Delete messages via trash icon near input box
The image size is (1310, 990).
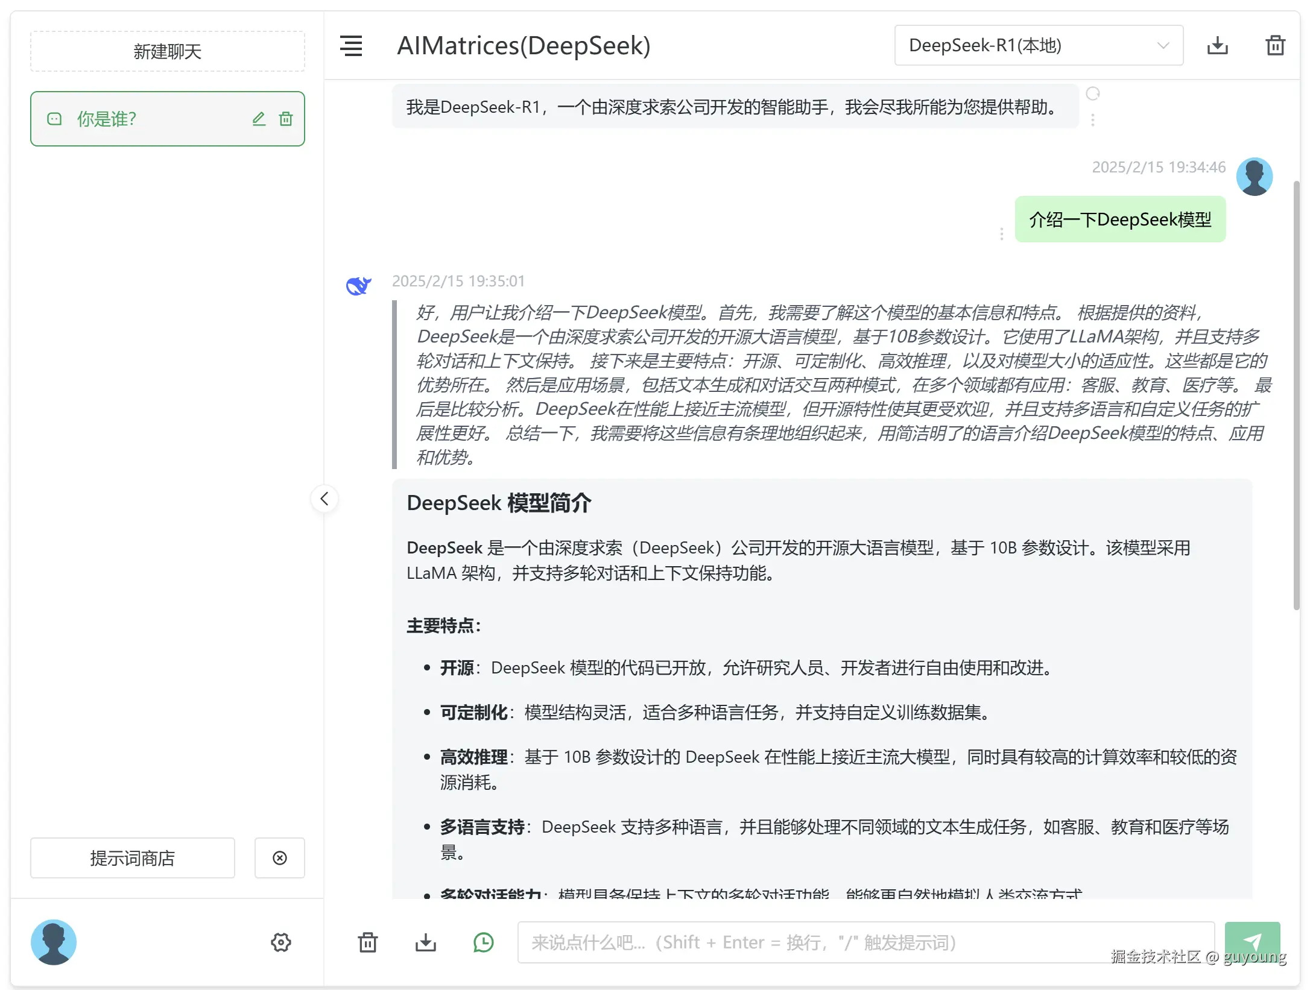click(367, 942)
